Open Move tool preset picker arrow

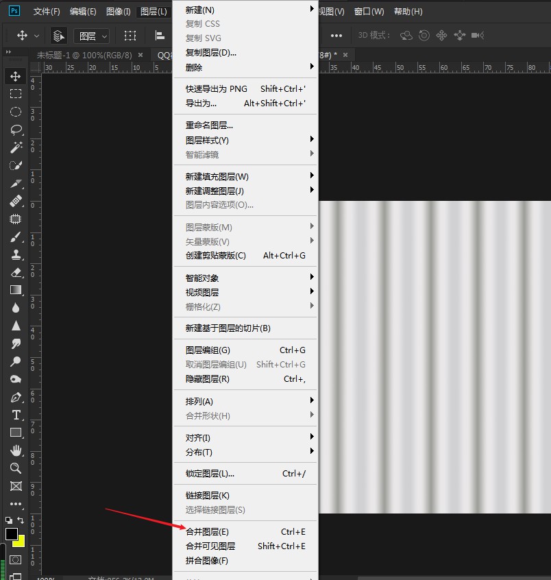(x=36, y=36)
